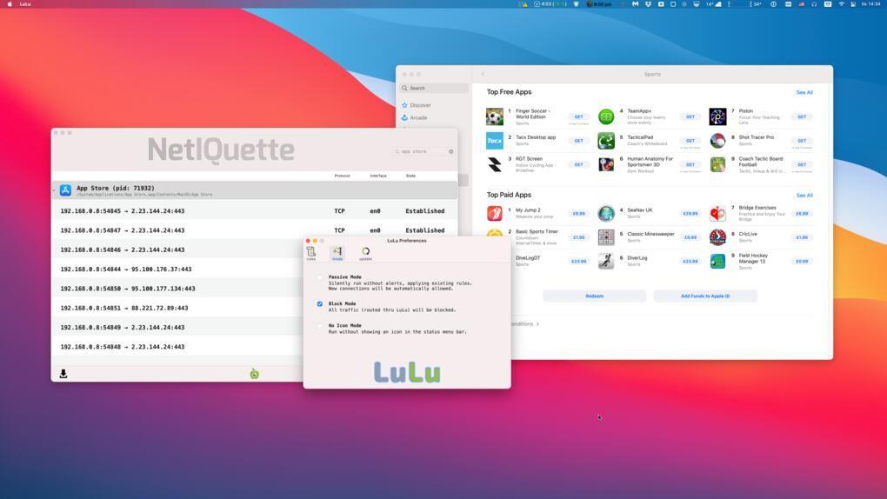
Task: Click Malwarebytes M icon in menu bar
Action: click(x=636, y=4)
